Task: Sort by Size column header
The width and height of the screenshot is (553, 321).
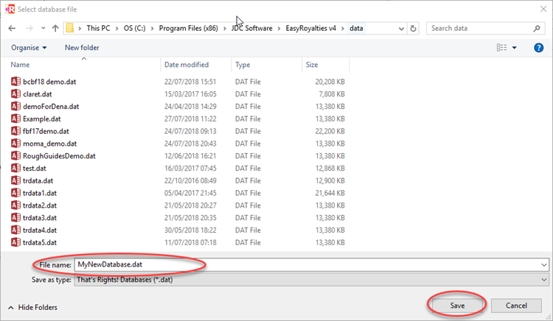Action: 312,65
